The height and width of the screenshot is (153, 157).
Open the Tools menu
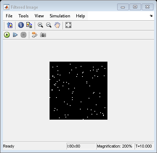(x=24, y=16)
